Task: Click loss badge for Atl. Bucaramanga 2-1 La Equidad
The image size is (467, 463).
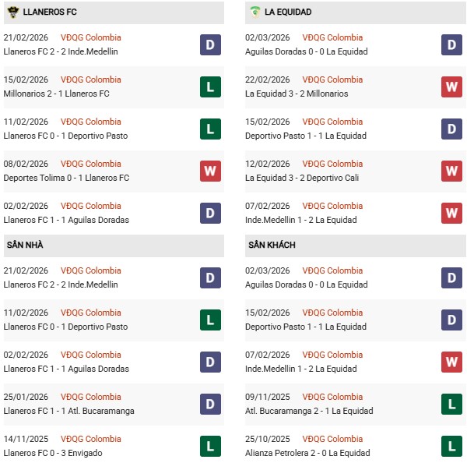Action: [452, 404]
